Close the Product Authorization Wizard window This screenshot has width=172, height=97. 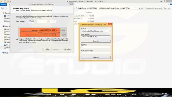(x=71, y=4)
